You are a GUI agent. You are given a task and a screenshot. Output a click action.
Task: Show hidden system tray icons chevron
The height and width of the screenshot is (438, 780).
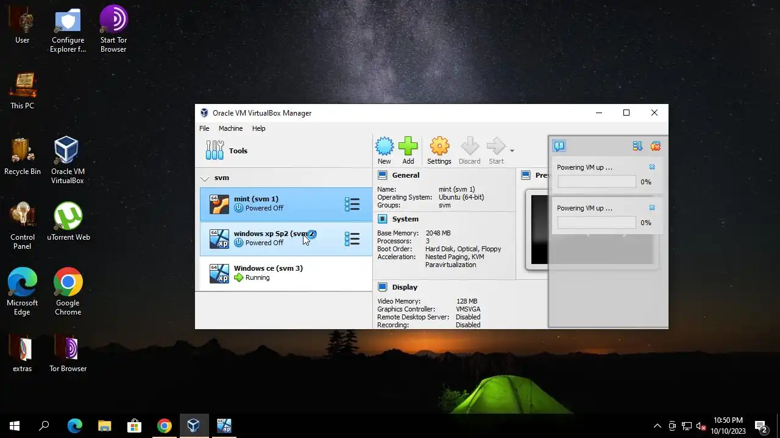point(657,426)
